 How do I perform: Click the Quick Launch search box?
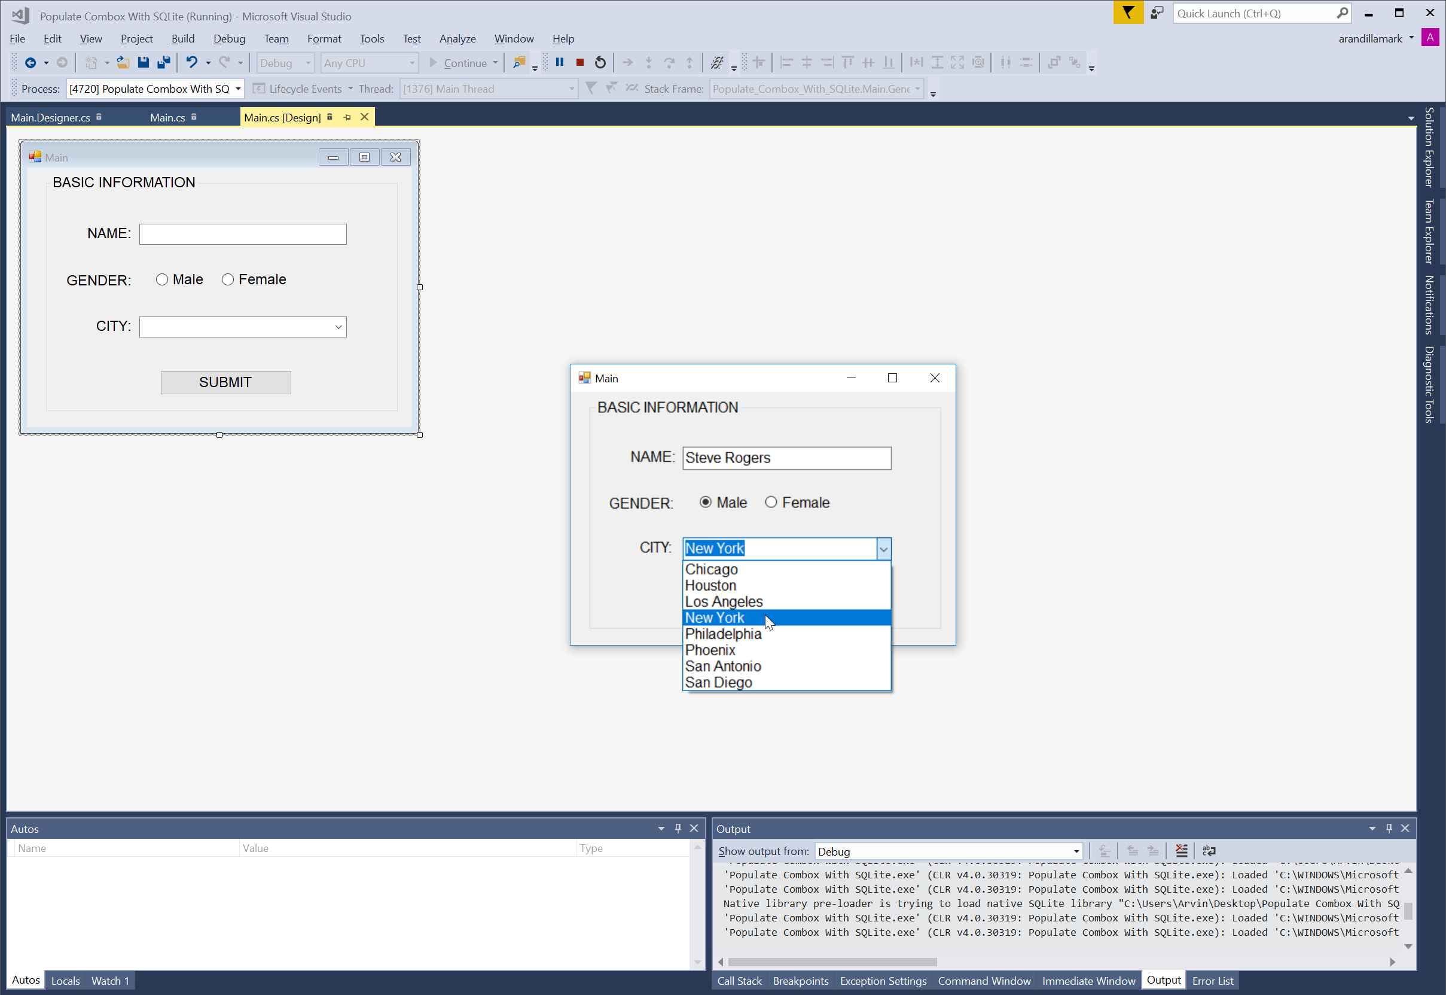coord(1262,13)
